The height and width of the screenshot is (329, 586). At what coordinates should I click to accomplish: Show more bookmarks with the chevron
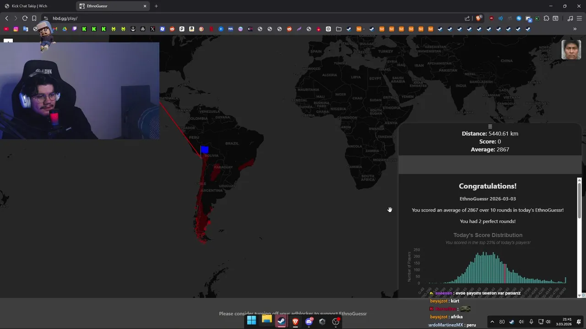click(x=575, y=29)
